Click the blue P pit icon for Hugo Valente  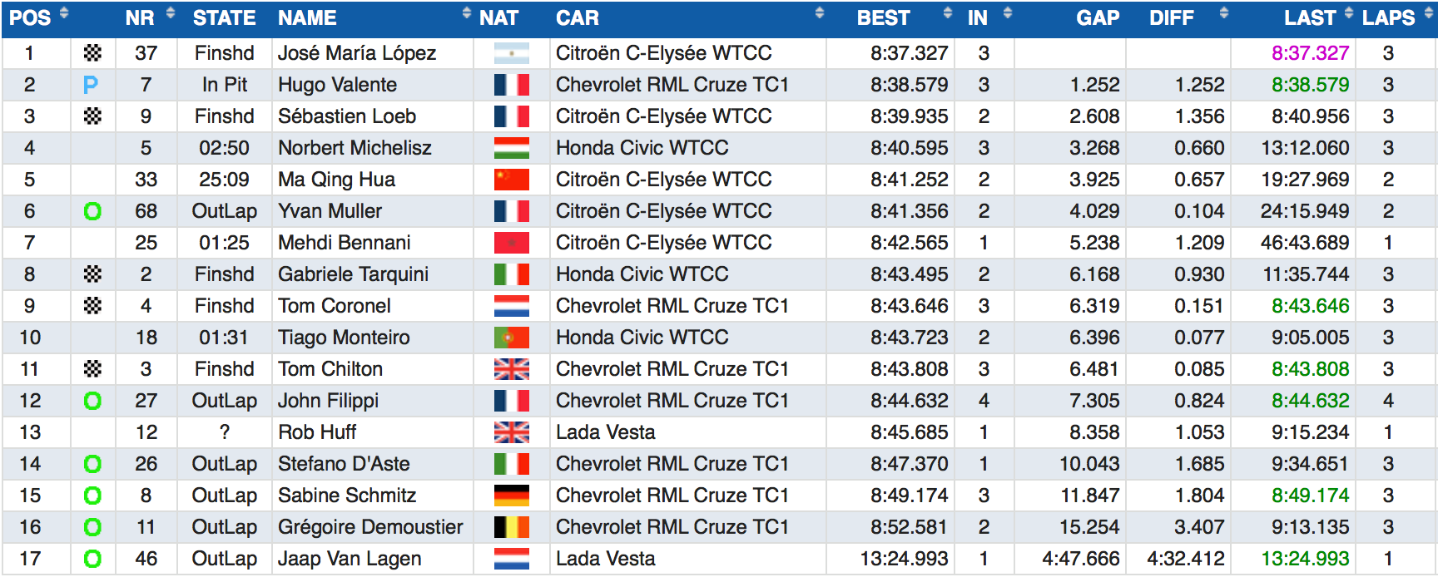click(x=91, y=85)
